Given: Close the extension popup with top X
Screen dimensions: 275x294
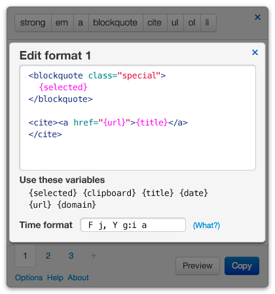Looking at the screenshot, I should (257, 17).
